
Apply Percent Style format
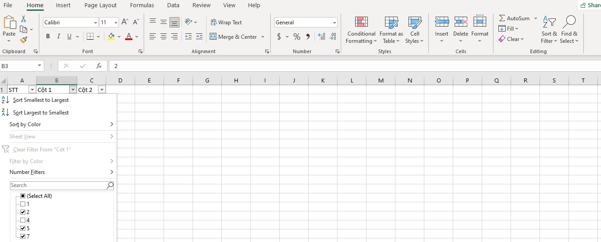(297, 37)
